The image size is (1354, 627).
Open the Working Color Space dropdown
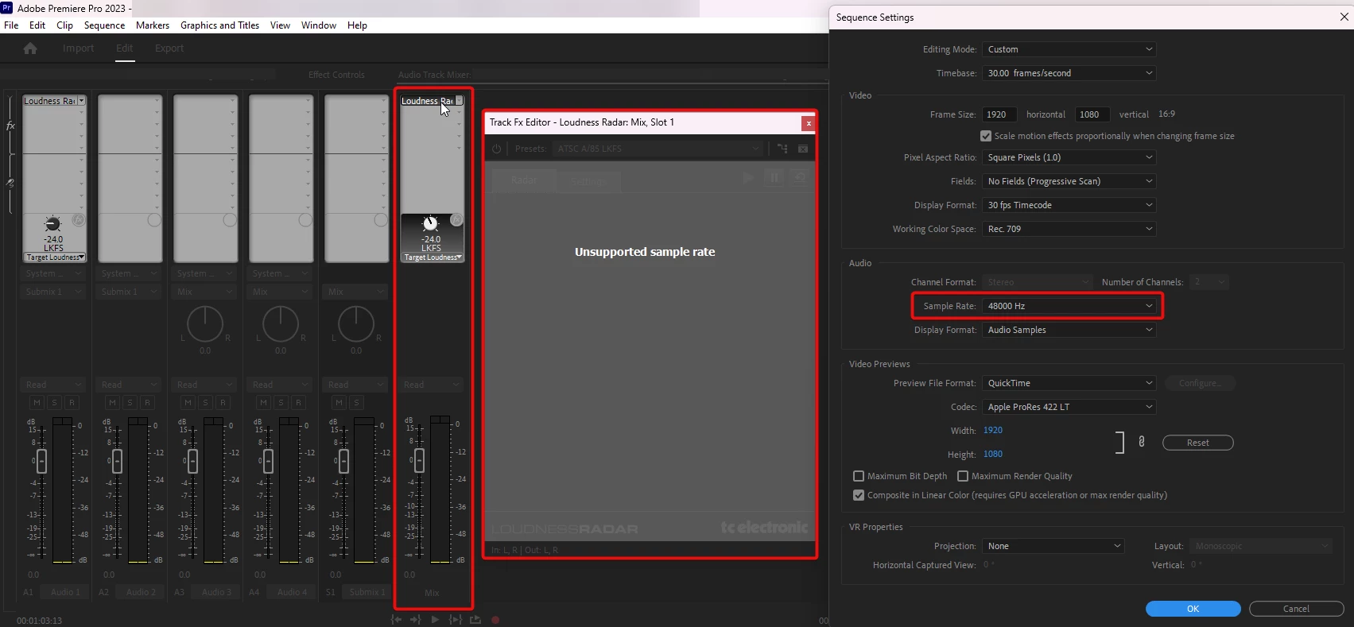pyautogui.click(x=1069, y=229)
